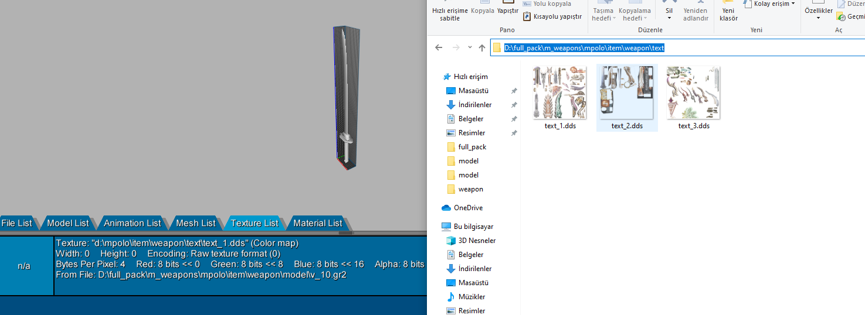Open Resimler under Hızlı erişim
Viewport: 865px width, 315px height.
[x=471, y=133]
